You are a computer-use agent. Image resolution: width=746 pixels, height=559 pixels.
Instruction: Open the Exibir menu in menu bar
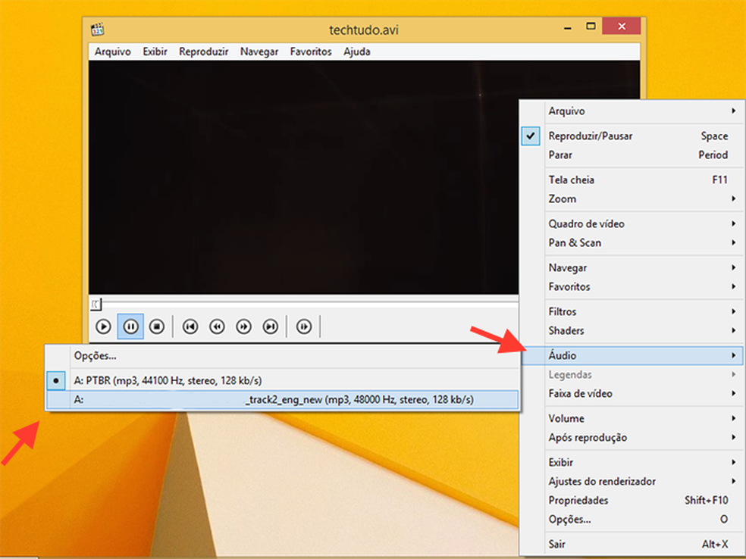pos(155,52)
